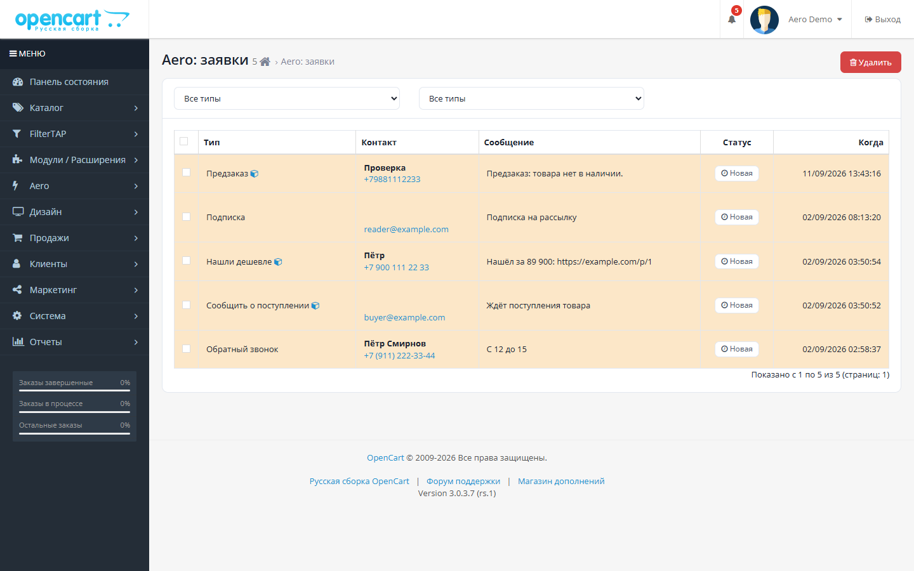Viewport: 914px width, 571px height.
Task: Click Новая status button in Подписка row
Action: pos(737,217)
